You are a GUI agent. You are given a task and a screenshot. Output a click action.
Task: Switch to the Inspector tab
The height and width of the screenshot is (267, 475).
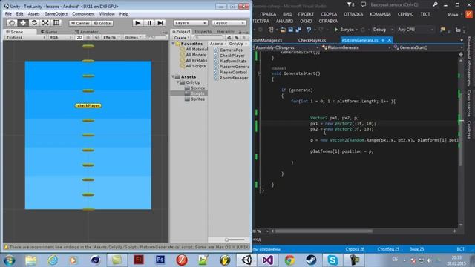click(x=203, y=31)
